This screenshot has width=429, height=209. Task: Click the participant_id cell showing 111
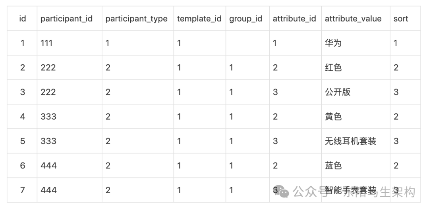(46, 43)
